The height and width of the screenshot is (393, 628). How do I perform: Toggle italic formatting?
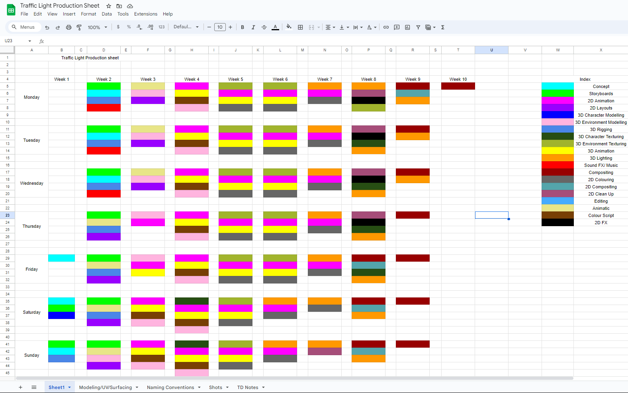pos(253,27)
